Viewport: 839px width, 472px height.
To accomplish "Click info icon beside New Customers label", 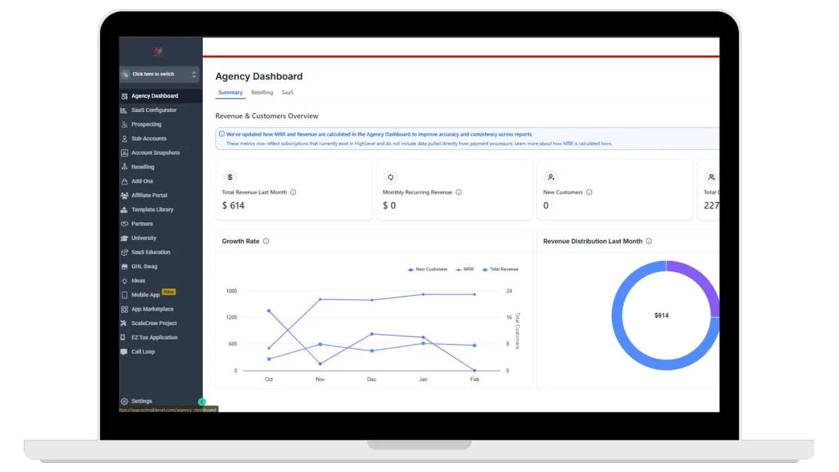I will pyautogui.click(x=589, y=192).
